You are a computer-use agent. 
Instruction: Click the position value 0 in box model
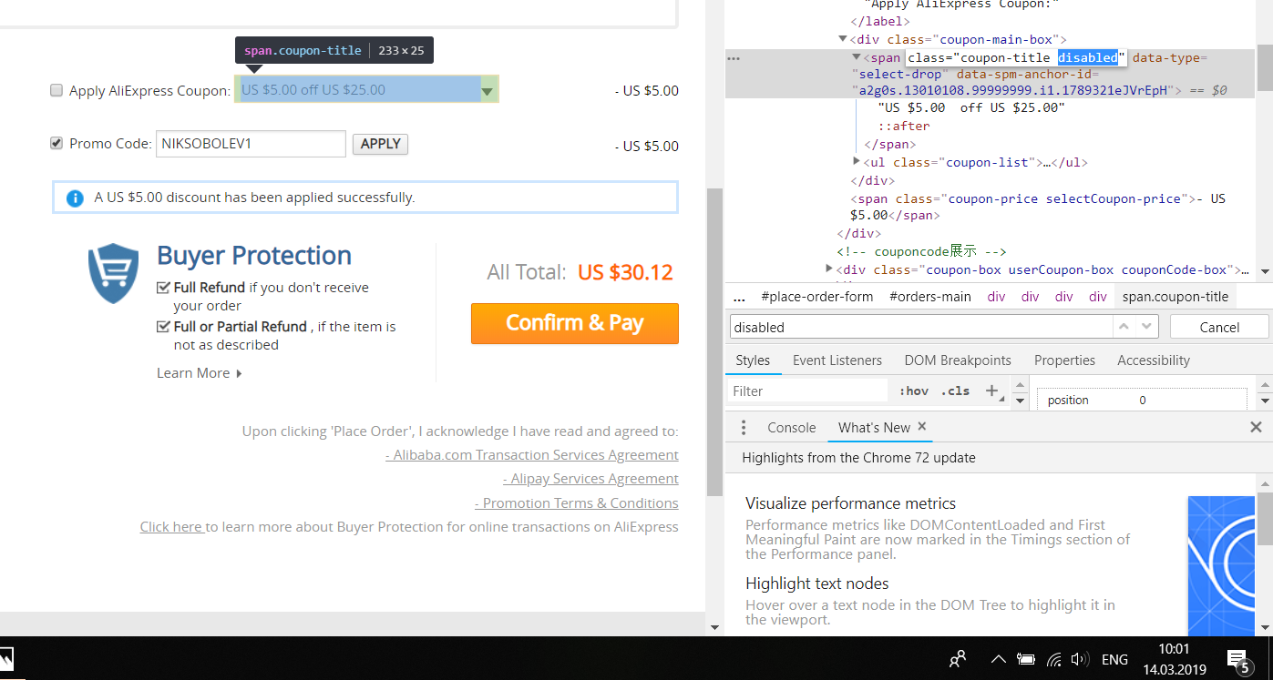[1143, 401]
